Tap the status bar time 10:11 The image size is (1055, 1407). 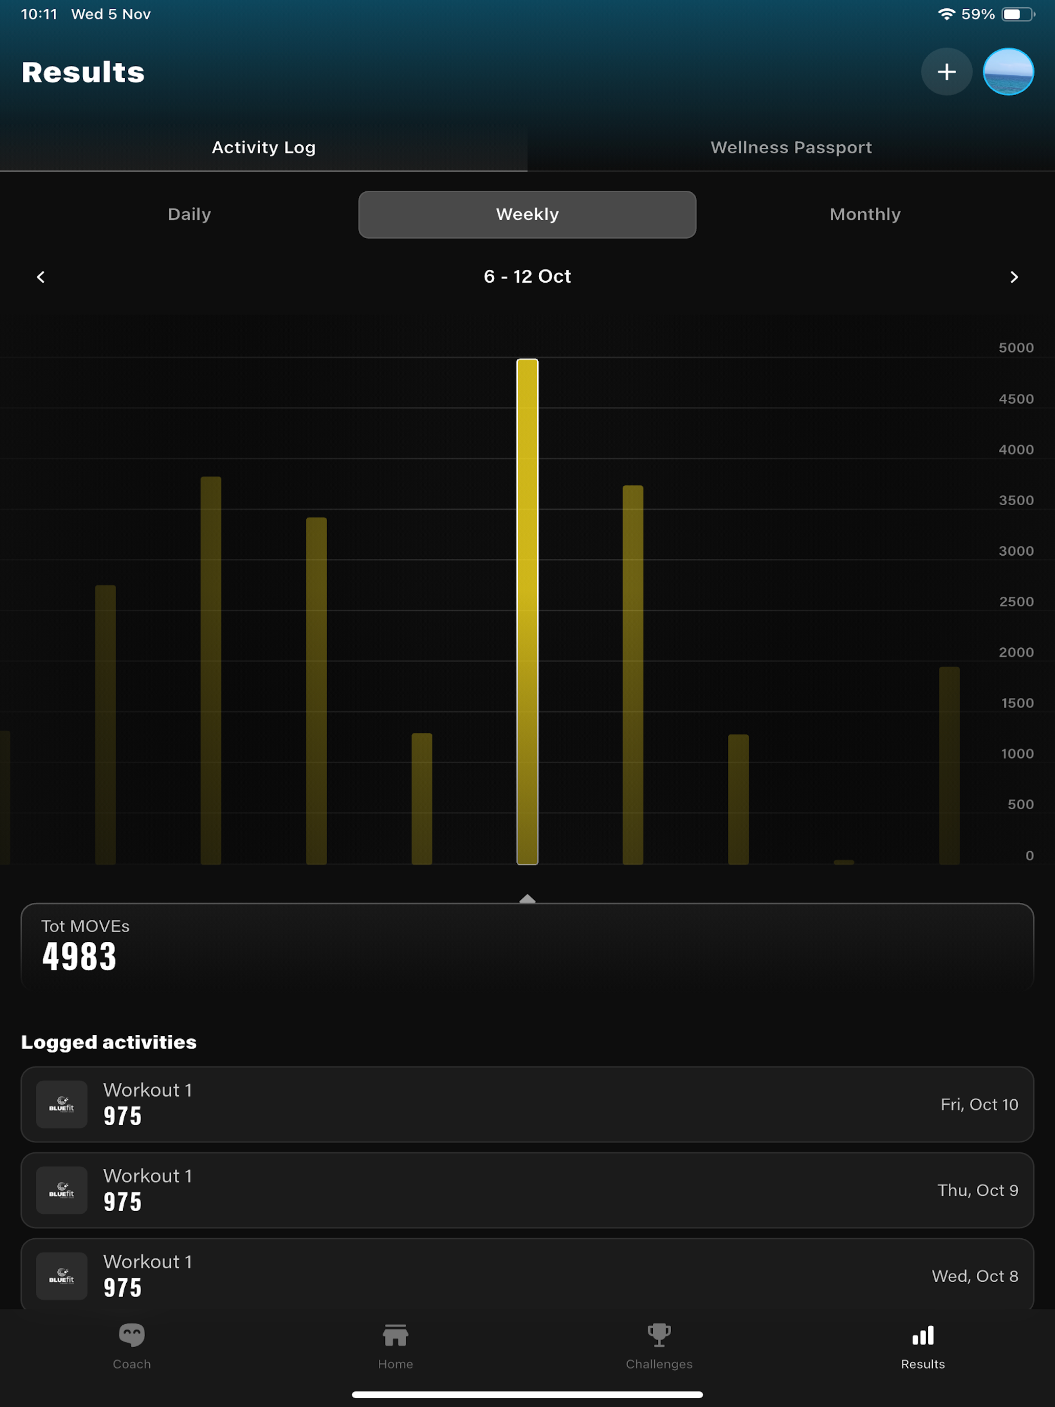(39, 14)
